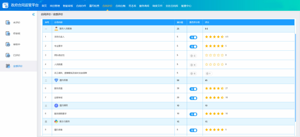This screenshot has height=137, width=300.
Task: Go to 配置中心 in top navigation
Action: pyautogui.click(x=186, y=6)
